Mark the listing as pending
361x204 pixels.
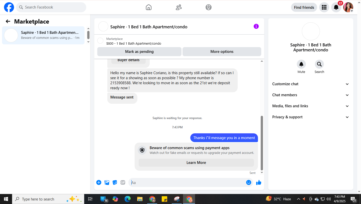click(x=139, y=52)
